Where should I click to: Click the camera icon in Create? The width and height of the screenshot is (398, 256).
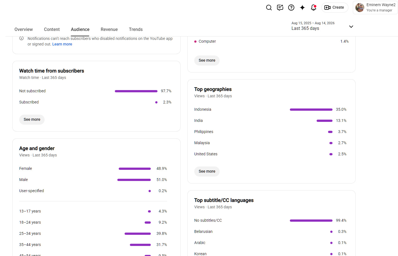pos(327,8)
